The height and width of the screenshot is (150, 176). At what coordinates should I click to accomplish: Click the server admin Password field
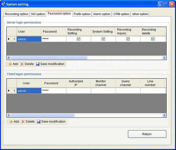coord(54,39)
